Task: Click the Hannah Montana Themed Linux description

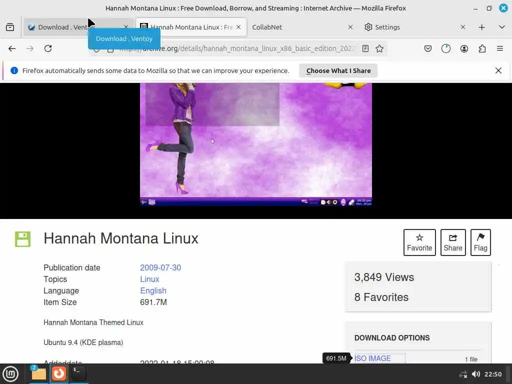Action: [93, 322]
